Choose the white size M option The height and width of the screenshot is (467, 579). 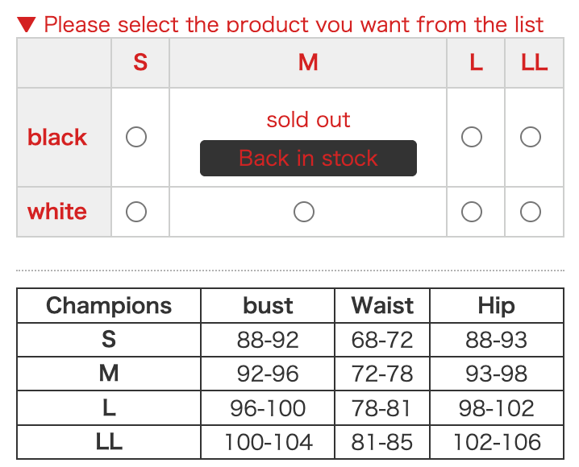pos(304,212)
